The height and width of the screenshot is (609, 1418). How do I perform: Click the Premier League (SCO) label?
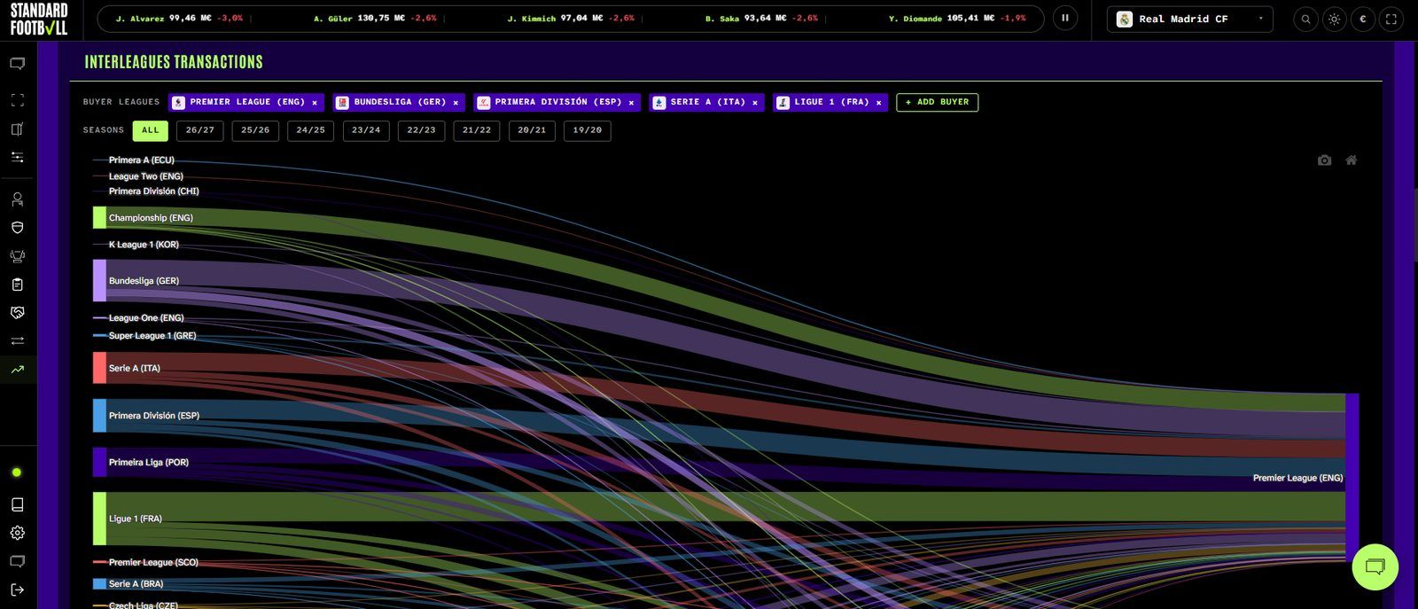tap(153, 563)
